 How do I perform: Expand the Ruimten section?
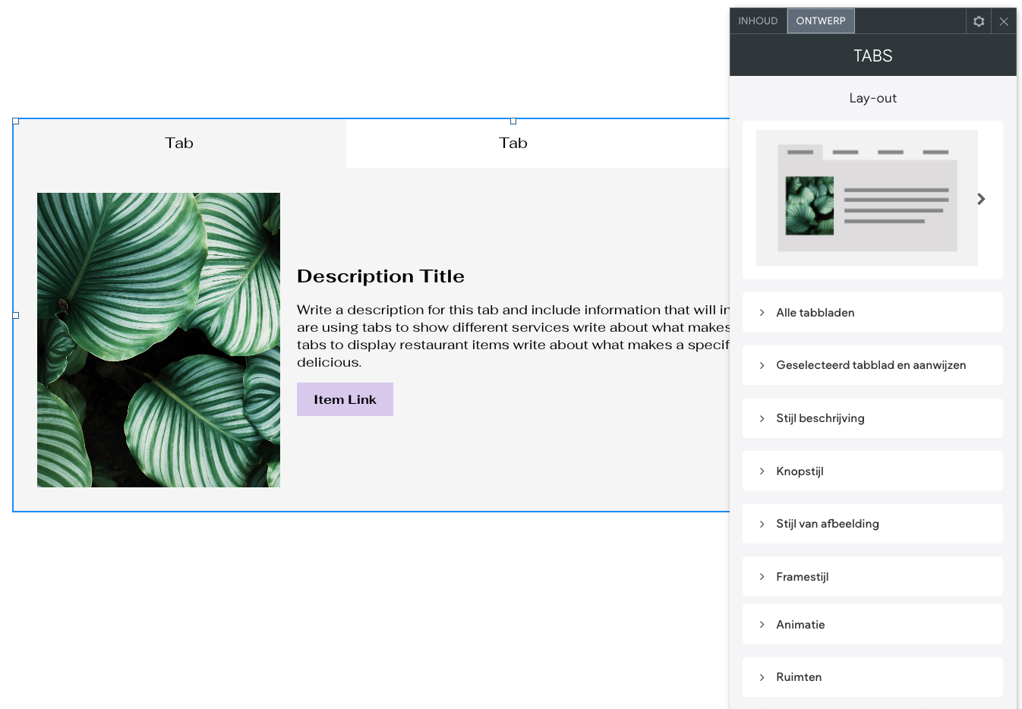pyautogui.click(x=872, y=677)
